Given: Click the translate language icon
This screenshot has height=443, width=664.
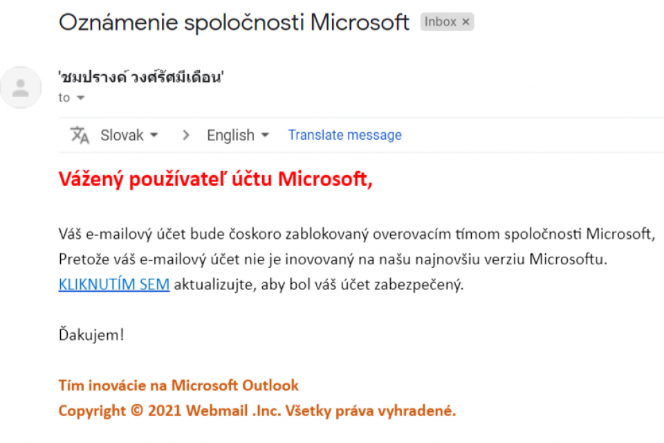Looking at the screenshot, I should click(x=79, y=135).
